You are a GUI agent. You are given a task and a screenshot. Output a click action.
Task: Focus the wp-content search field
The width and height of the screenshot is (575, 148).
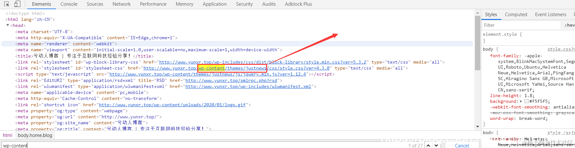tap(203, 145)
